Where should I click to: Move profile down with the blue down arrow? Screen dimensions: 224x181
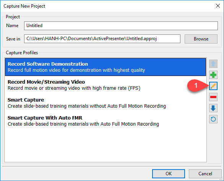pyautogui.click(x=213, y=108)
